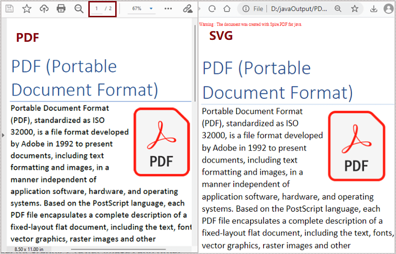This screenshot has width=396, height=254.
Task: Click the site information icon beside File
Action: 245,9
